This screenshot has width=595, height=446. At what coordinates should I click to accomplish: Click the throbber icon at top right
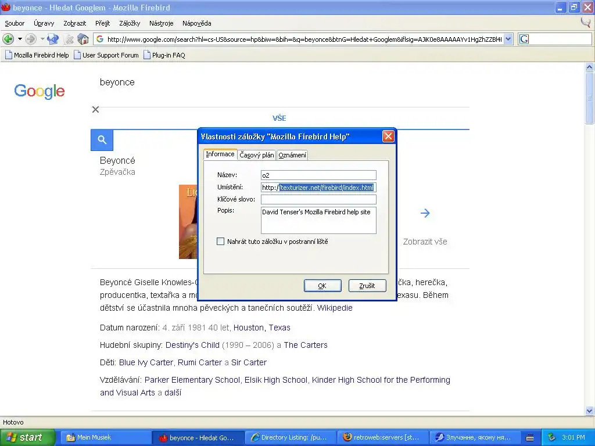coord(586,23)
